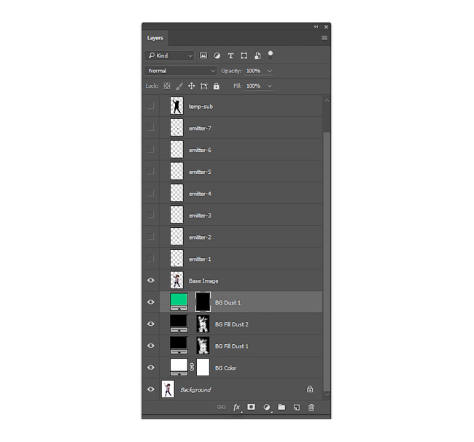Create a new group folder
The width and height of the screenshot is (474, 442).
tap(281, 407)
